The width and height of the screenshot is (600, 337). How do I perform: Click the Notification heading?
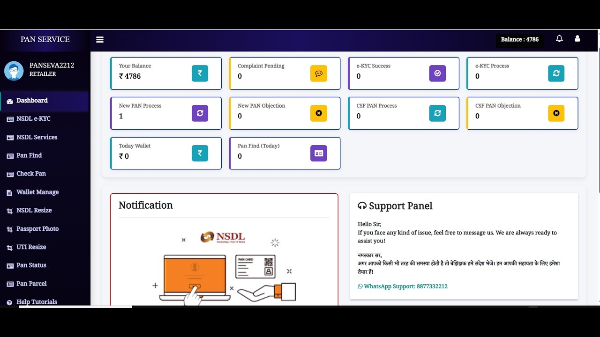(146, 205)
